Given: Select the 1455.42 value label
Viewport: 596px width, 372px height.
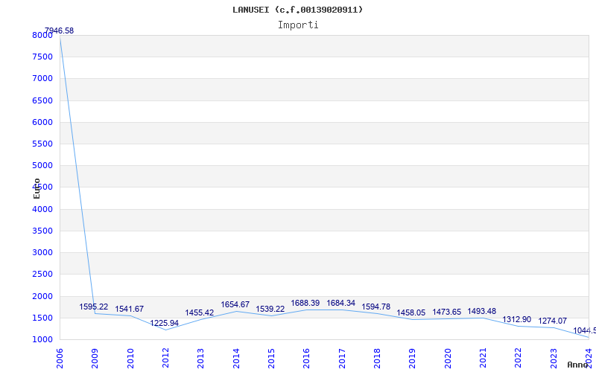Looking at the screenshot, I should click(200, 312).
